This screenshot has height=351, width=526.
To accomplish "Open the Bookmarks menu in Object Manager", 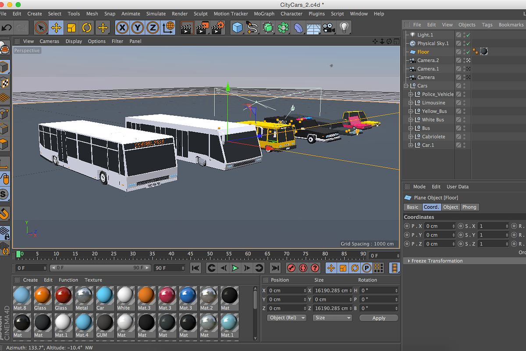I will (511, 25).
